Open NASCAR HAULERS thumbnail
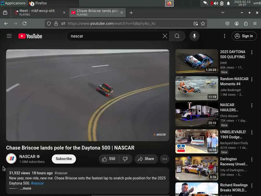 (x=197, y=114)
